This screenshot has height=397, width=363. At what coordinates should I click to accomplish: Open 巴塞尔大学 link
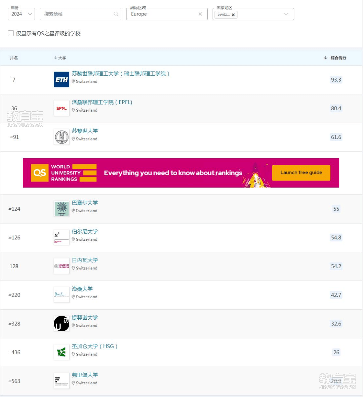point(85,203)
